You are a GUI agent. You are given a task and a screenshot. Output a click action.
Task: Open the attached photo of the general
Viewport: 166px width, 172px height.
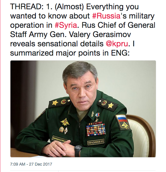pos(83,109)
